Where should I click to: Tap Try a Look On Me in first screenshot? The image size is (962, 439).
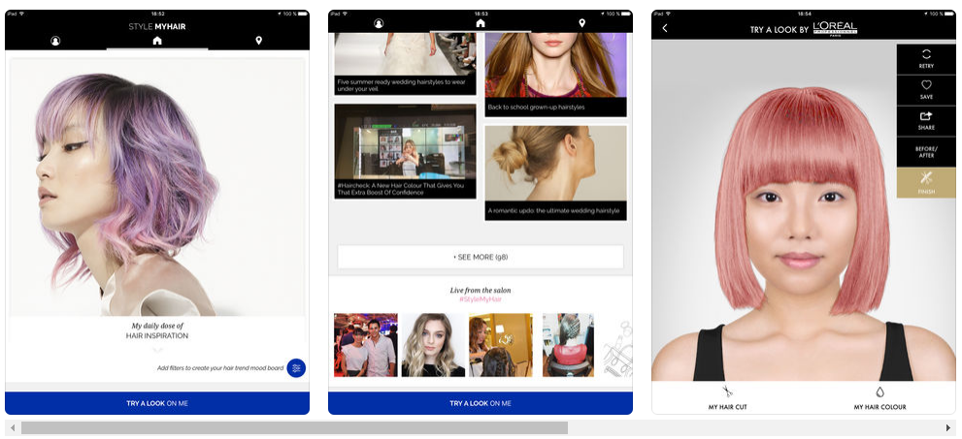point(157,403)
